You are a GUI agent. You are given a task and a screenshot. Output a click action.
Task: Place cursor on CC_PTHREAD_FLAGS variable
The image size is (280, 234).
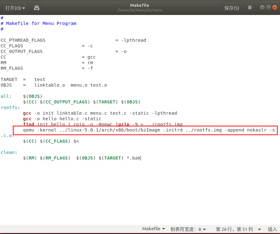click(x=23, y=40)
